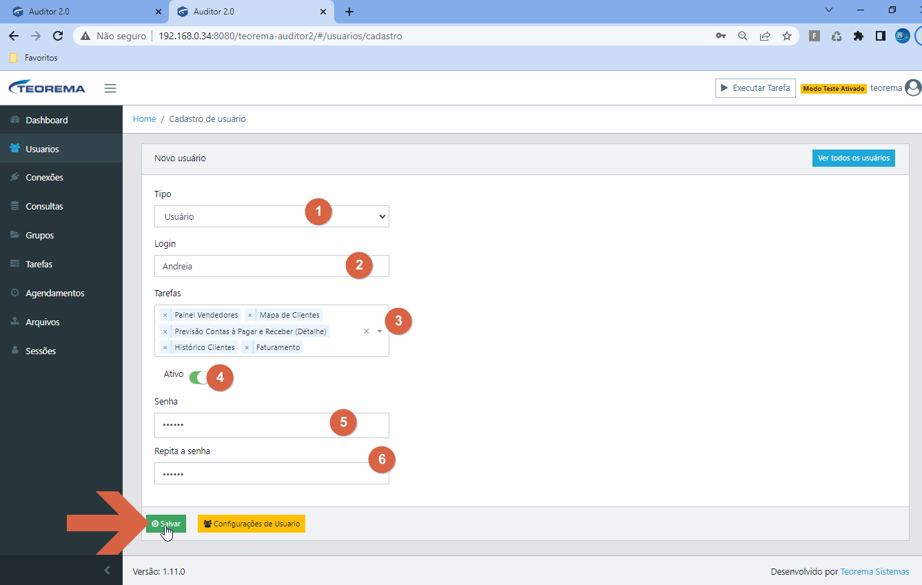Open the saved passwords key icon
The image size is (922, 585).
[x=721, y=36]
